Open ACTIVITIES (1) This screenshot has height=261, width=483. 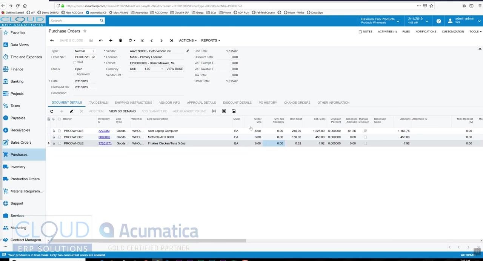tap(387, 32)
